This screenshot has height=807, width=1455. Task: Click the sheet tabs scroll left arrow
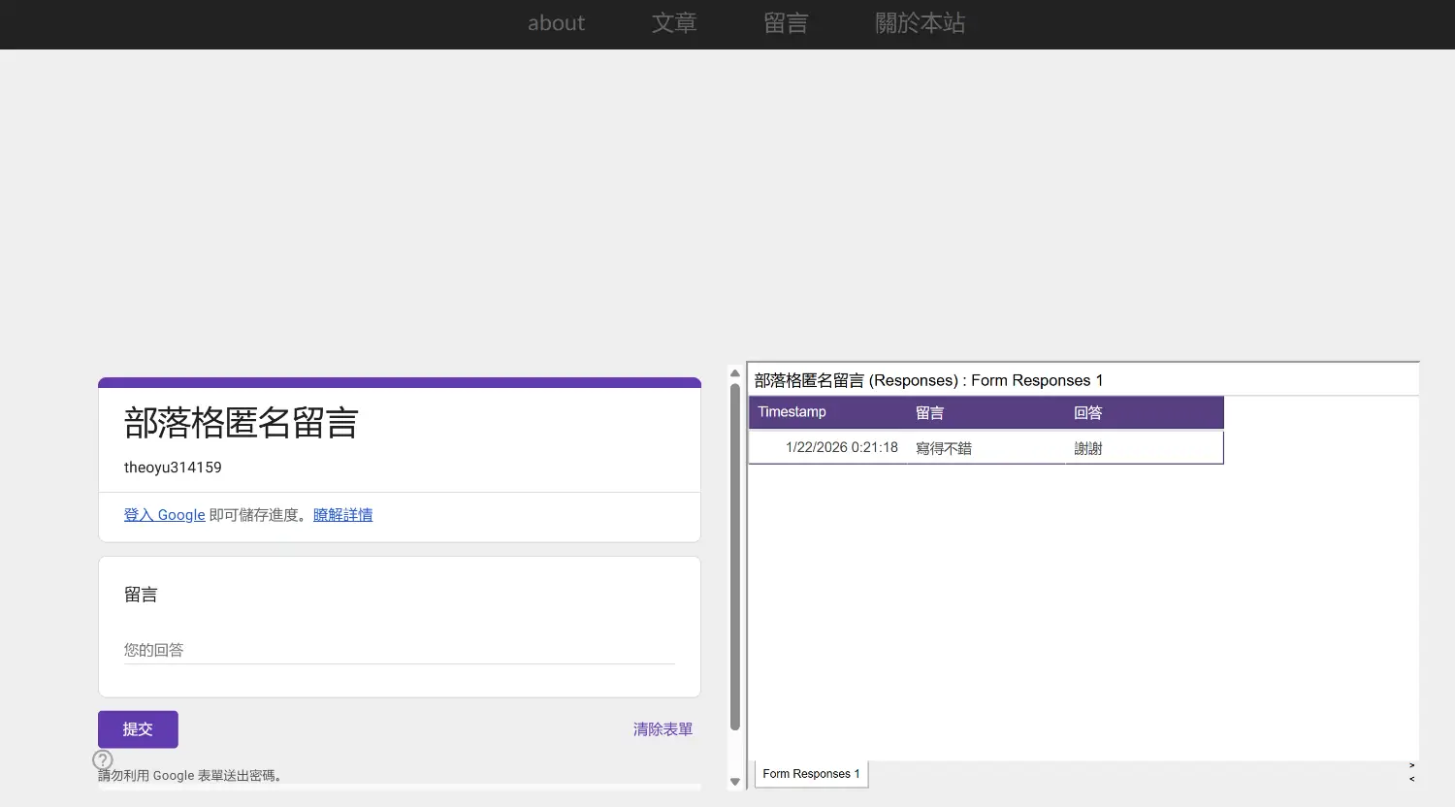[x=1411, y=779]
